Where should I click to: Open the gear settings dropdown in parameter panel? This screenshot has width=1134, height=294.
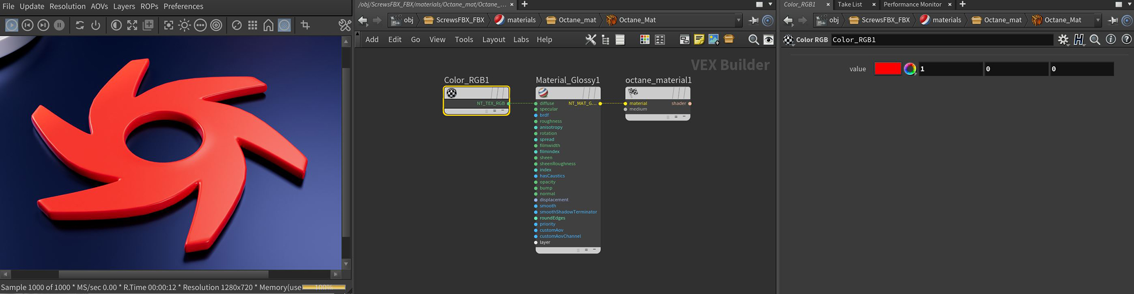pyautogui.click(x=1063, y=40)
